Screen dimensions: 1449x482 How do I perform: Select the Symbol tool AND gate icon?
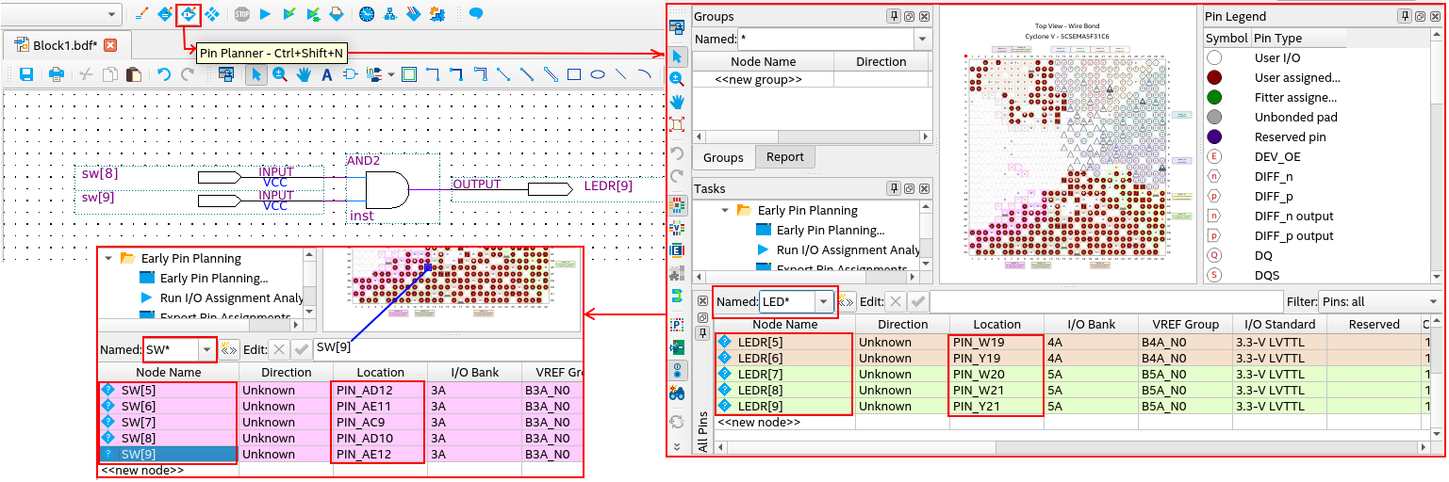tap(351, 74)
